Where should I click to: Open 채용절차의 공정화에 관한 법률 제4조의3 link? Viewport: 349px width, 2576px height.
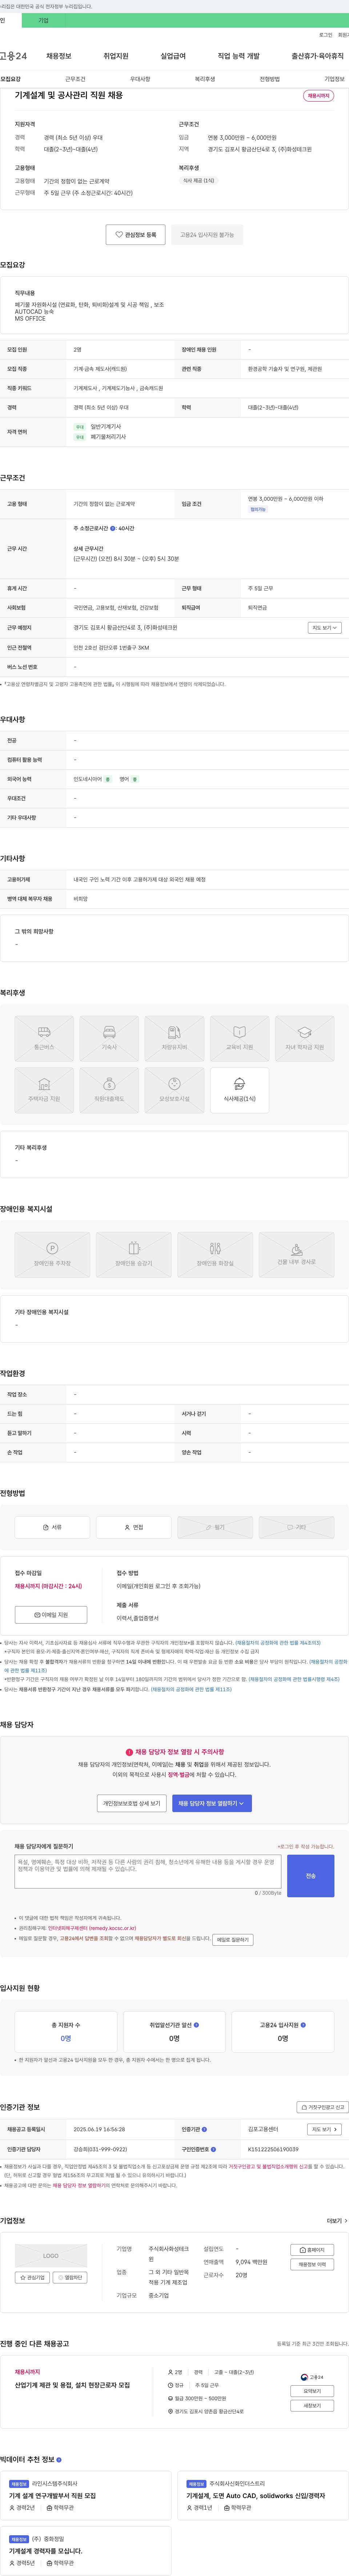pos(278,1643)
